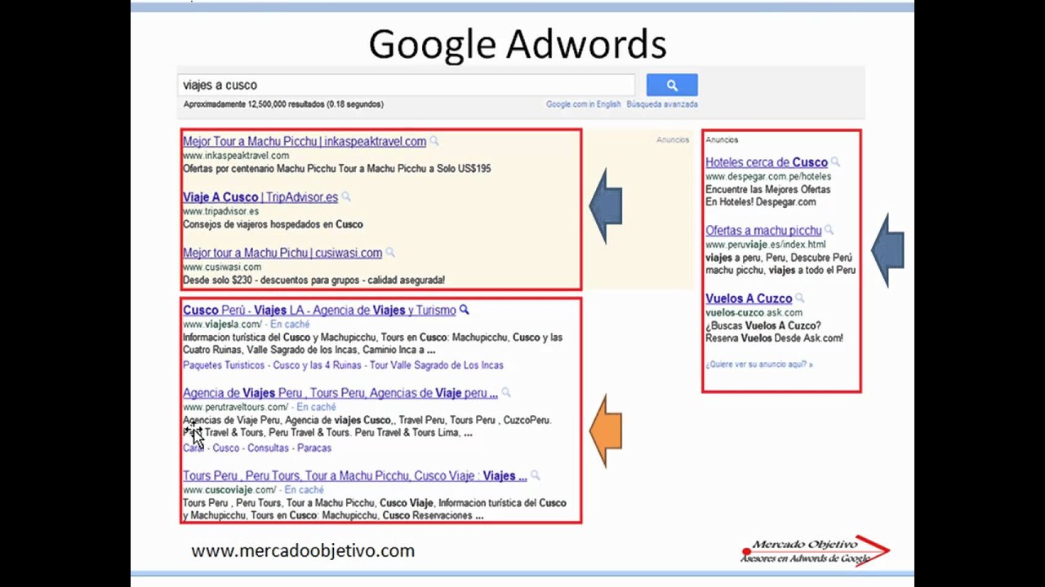The width and height of the screenshot is (1045, 587).
Task: Focus the 'viajes a cusco' search field
Action: pos(407,85)
